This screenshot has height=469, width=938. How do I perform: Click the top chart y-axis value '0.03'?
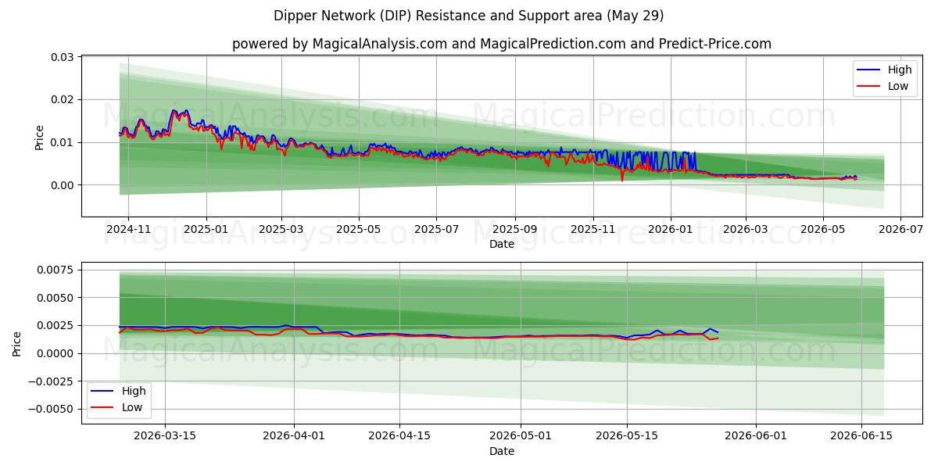coord(63,57)
